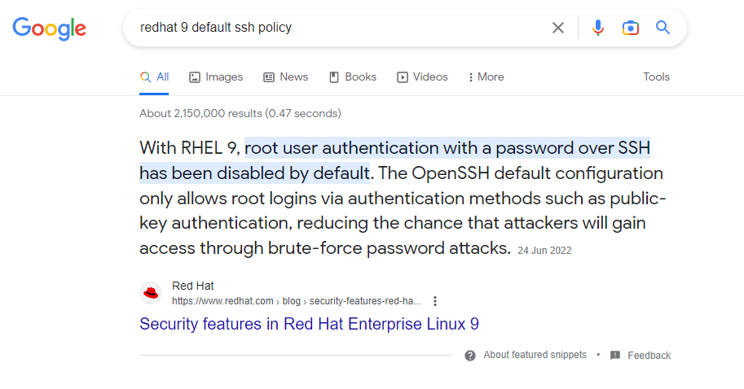
Task: Click the About featured snippets question icon
Action: [469, 356]
